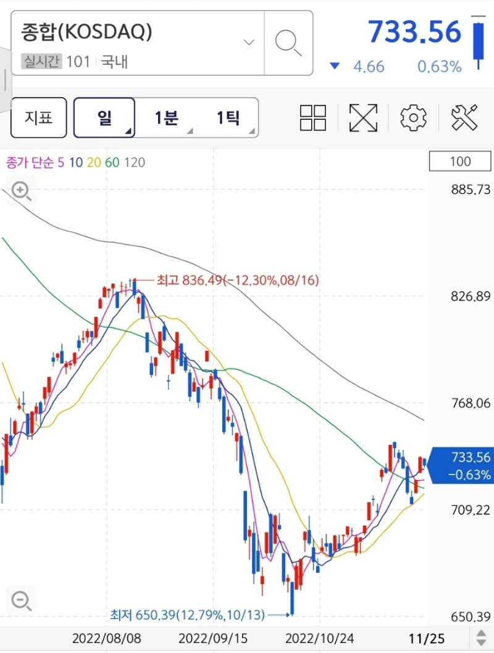Click the 826.89 price axis label
The width and height of the screenshot is (494, 653).
pyautogui.click(x=471, y=296)
